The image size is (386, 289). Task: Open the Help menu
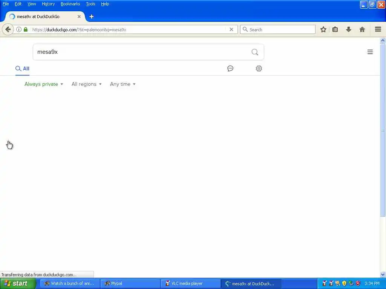point(105,4)
